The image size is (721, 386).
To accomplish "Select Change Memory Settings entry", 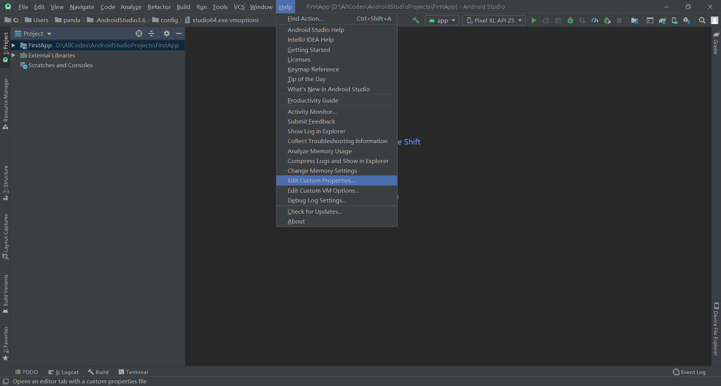I will click(x=336, y=170).
